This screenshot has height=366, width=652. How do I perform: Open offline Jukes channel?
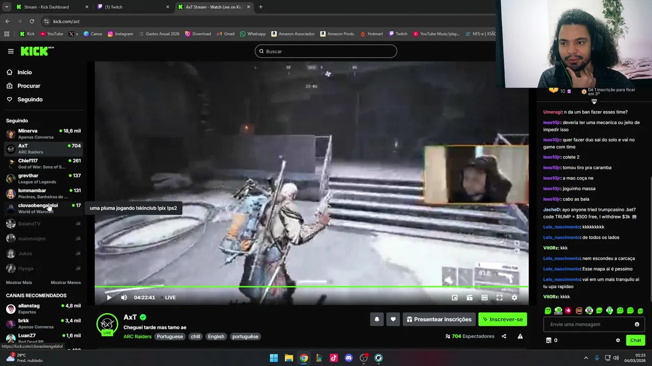click(43, 253)
